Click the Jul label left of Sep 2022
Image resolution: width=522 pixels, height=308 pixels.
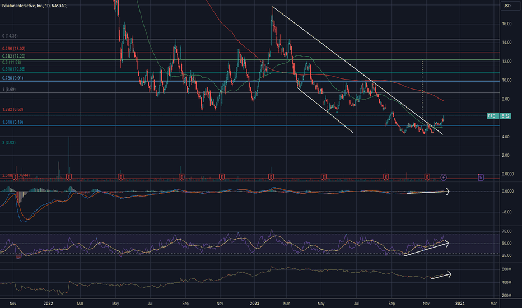pos(150,304)
